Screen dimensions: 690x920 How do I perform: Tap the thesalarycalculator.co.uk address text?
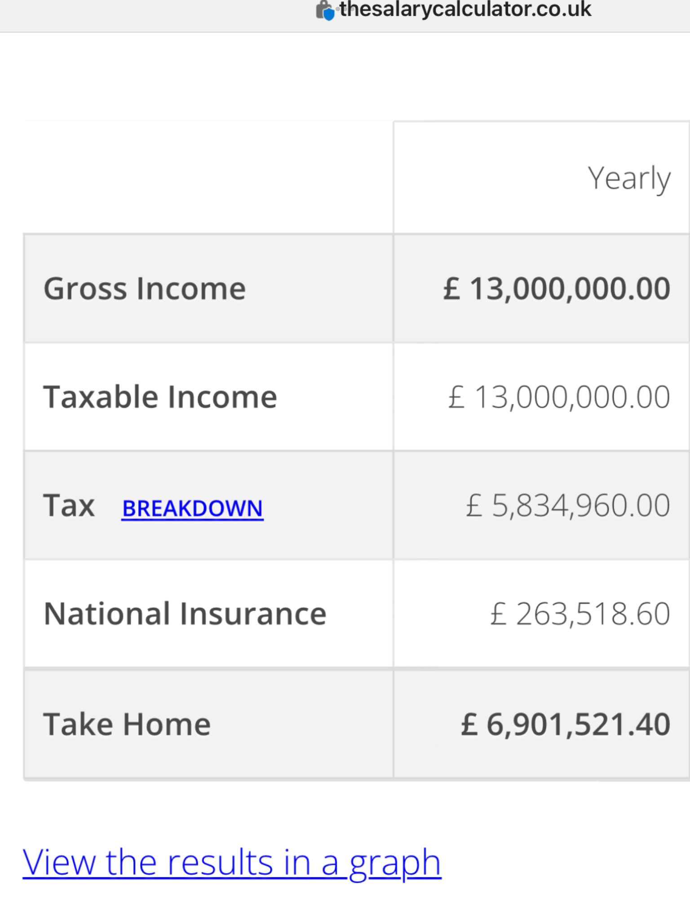465,9
